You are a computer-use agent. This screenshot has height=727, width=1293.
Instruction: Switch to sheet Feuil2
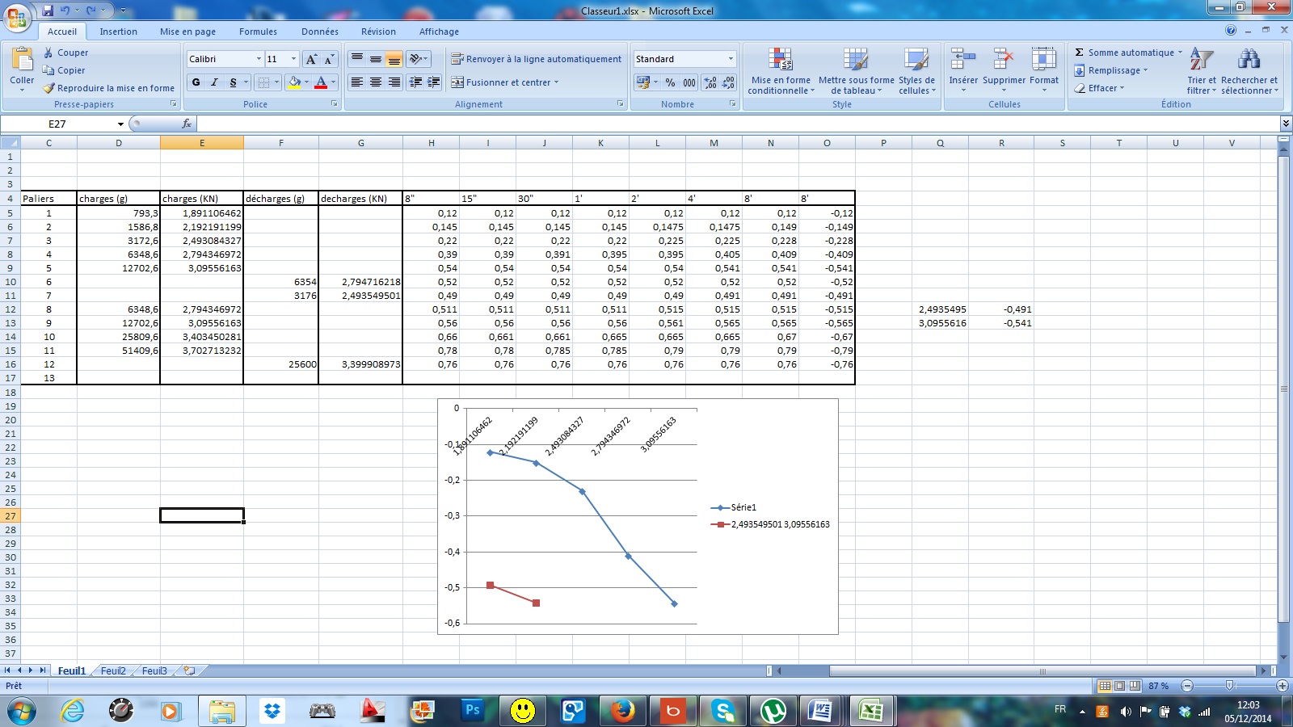coord(113,670)
